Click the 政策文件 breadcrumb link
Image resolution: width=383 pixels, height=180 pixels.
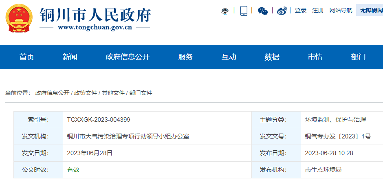point(86,93)
